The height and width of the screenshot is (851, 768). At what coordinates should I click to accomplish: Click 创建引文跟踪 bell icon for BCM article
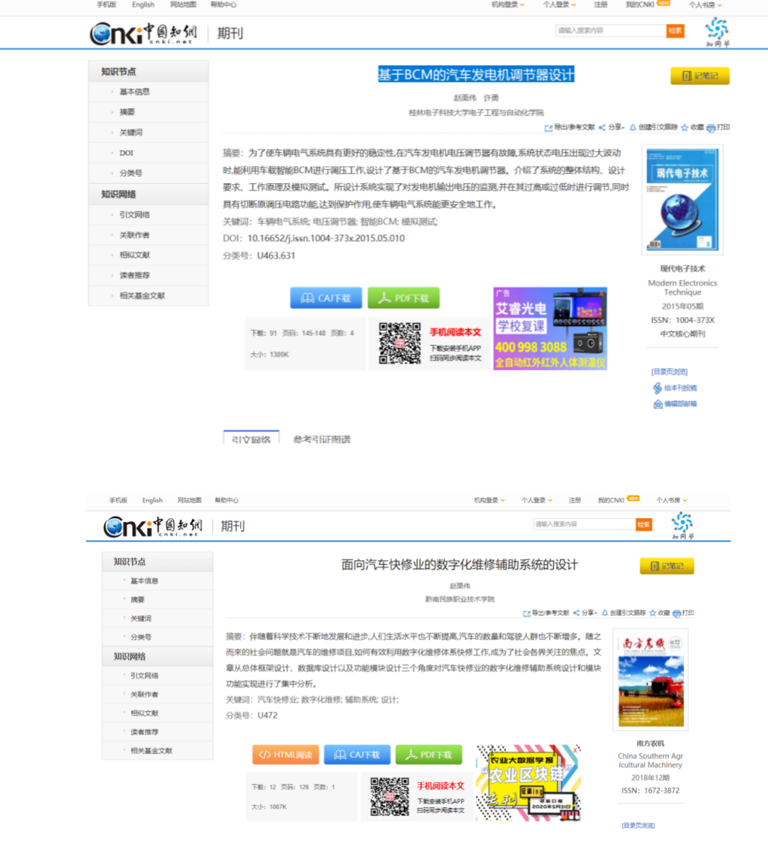(x=632, y=127)
